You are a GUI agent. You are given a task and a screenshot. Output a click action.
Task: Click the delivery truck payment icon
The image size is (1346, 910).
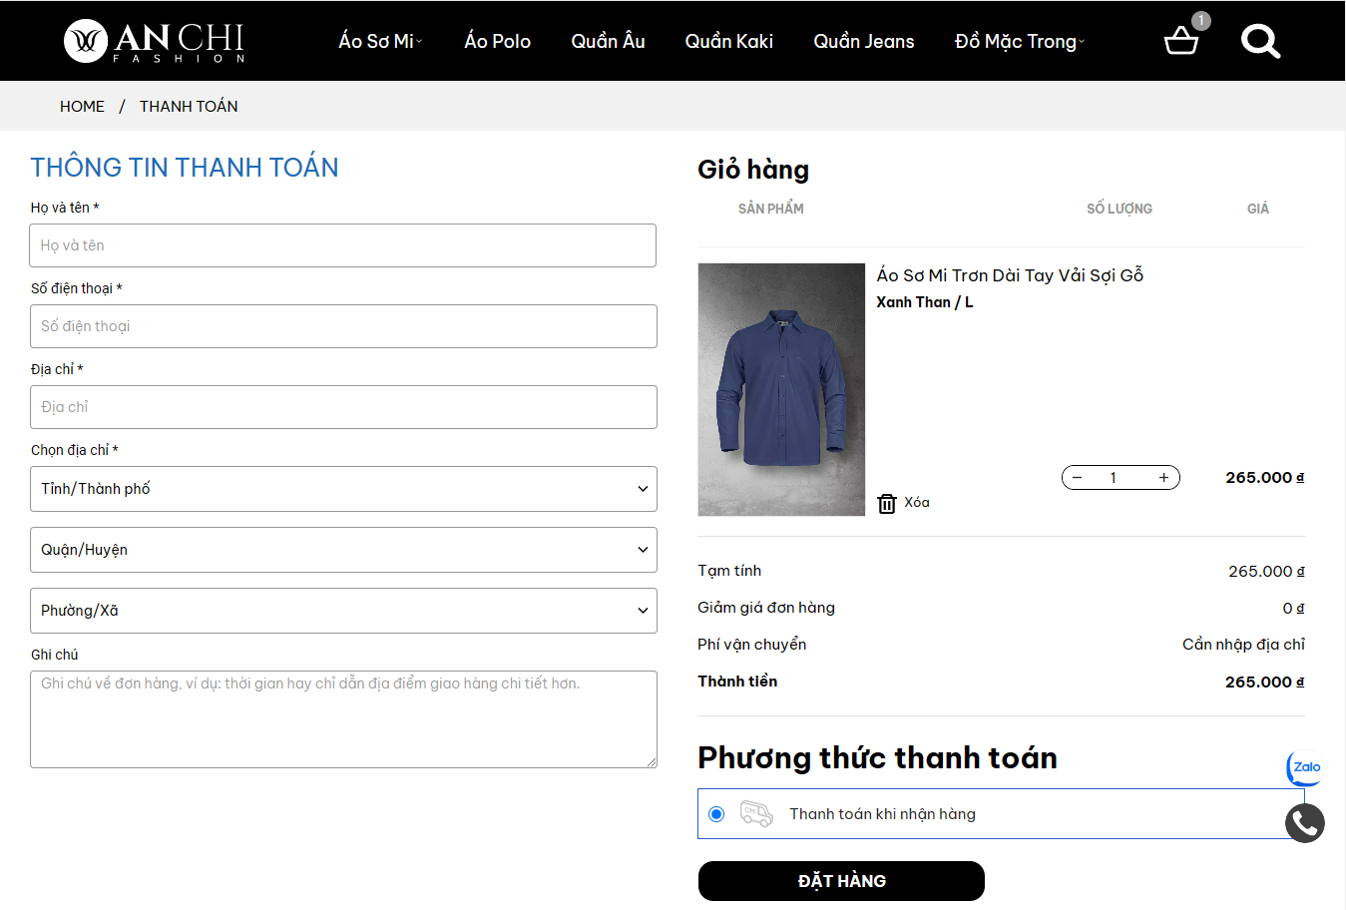point(755,813)
